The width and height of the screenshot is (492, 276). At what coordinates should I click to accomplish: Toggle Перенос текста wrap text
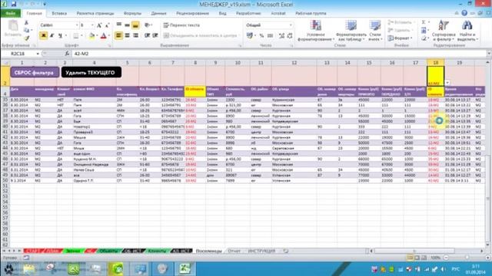(x=181, y=25)
